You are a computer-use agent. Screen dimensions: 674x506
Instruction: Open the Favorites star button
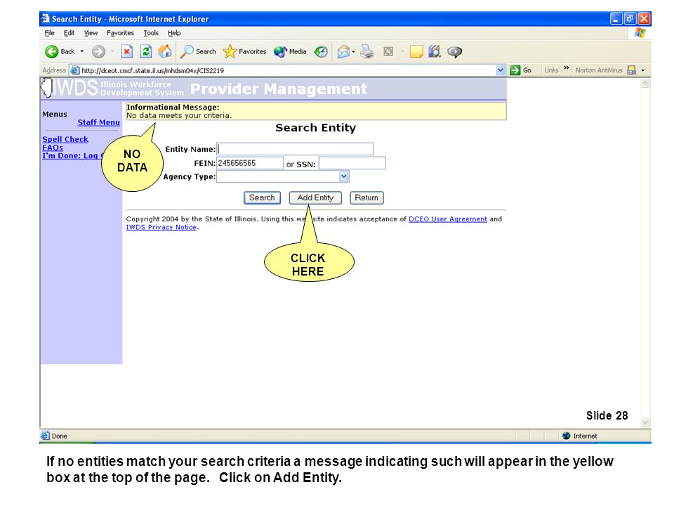(x=244, y=51)
